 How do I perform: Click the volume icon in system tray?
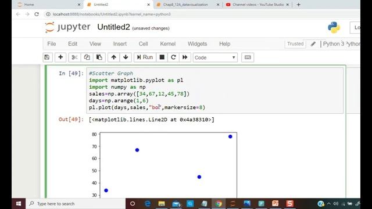pos(335,204)
